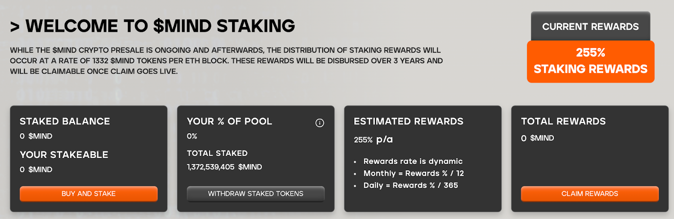This screenshot has height=219, width=674.
Task: Click the 255% p/a rate text
Action: (373, 140)
